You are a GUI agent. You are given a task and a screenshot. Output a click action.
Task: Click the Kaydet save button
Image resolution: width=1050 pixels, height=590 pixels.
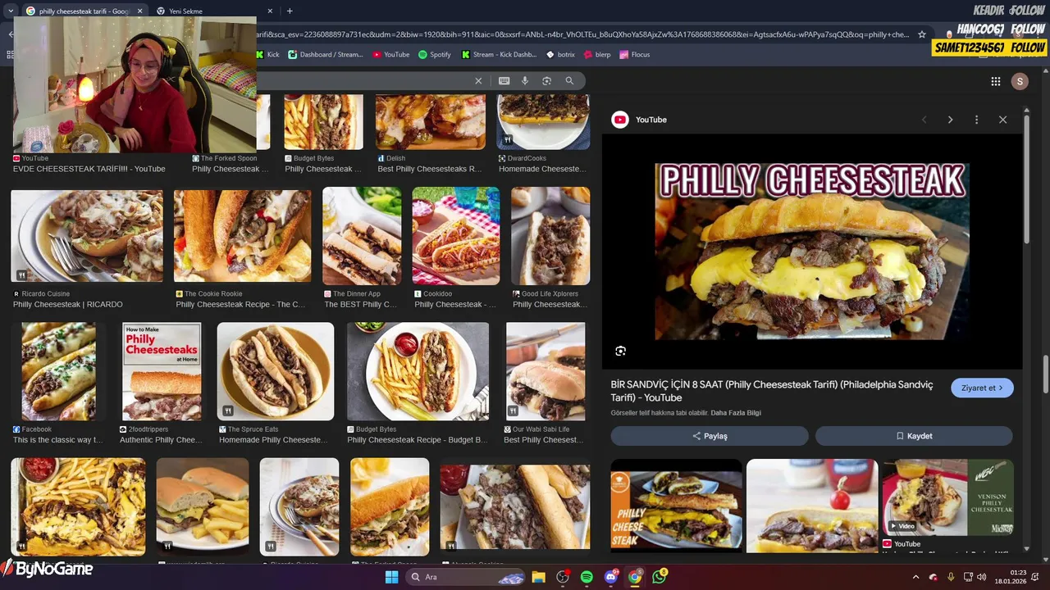pos(914,436)
